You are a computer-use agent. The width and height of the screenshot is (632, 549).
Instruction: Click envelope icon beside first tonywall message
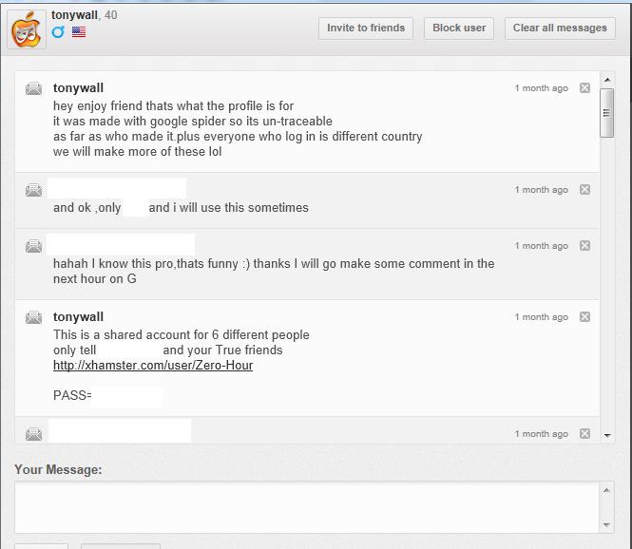[x=34, y=89]
